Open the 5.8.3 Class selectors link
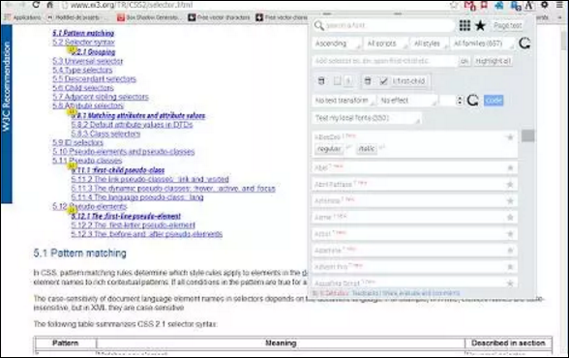This screenshot has height=358, width=569. [105, 134]
